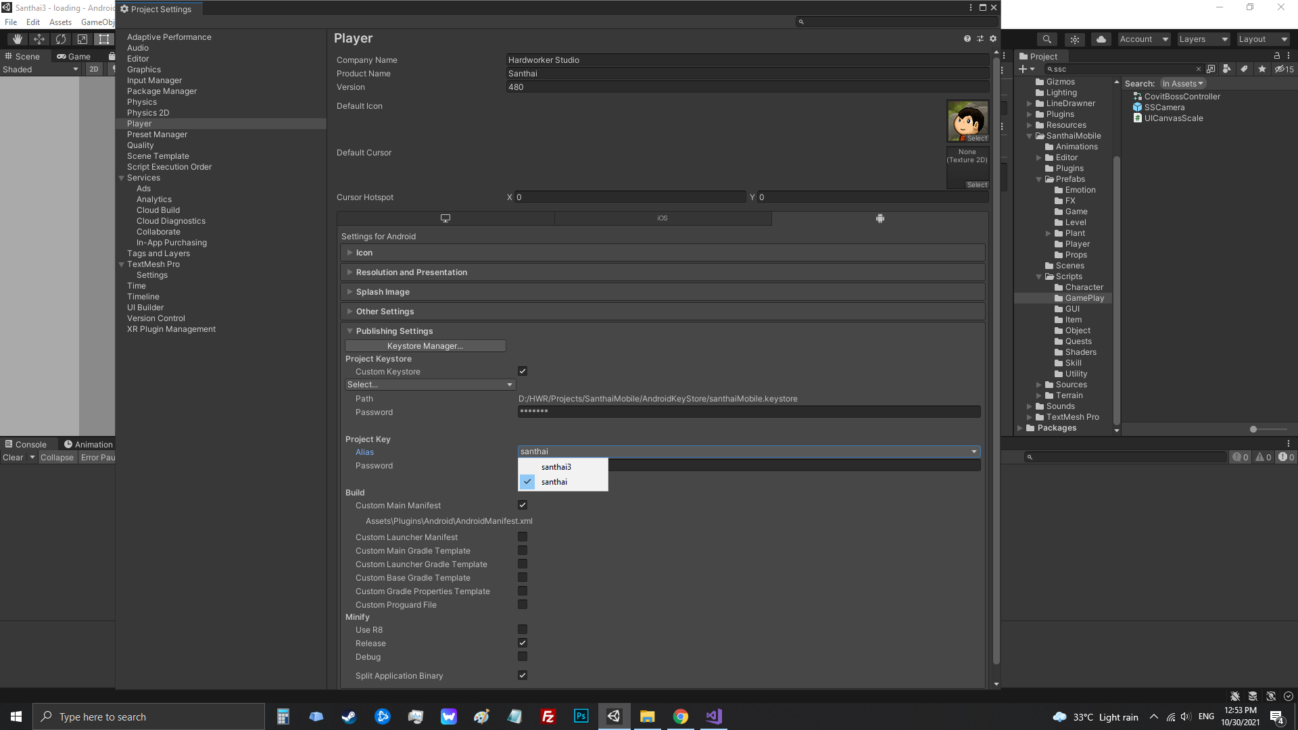The image size is (1298, 730).
Task: Choose the santhai3 alias option
Action: [556, 467]
